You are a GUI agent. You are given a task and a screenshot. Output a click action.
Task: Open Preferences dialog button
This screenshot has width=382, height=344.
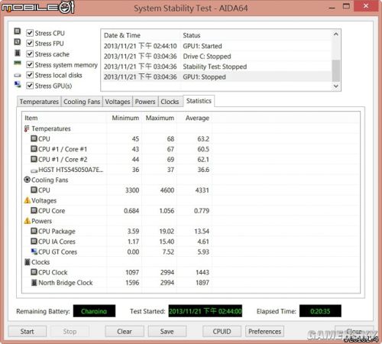(265, 332)
